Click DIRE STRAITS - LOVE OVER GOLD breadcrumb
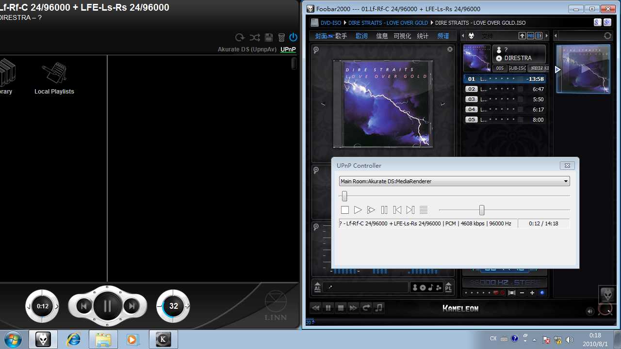Image resolution: width=621 pixels, height=349 pixels. pos(388,23)
